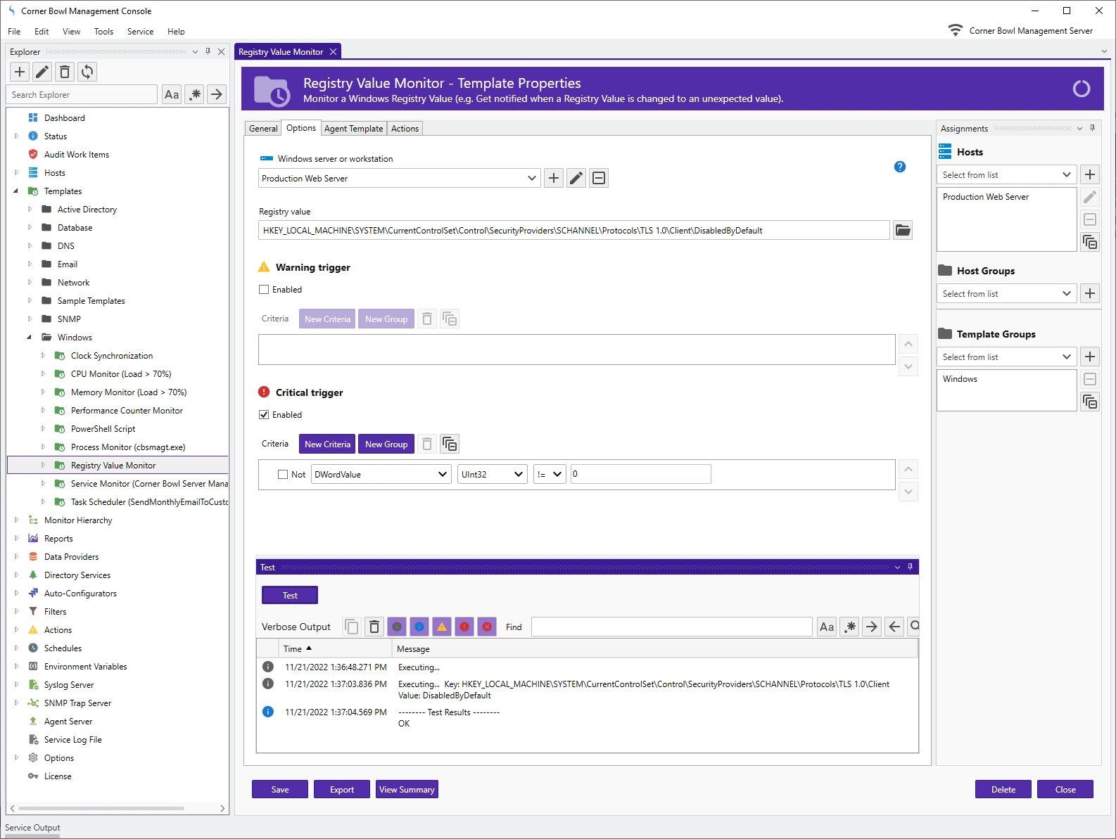Open the Tools menu
This screenshot has height=839, width=1116.
pos(103,32)
